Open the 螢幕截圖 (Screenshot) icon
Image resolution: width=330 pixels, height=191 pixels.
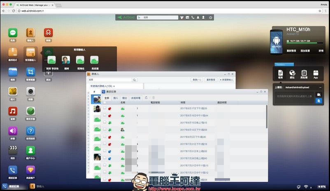(30, 72)
